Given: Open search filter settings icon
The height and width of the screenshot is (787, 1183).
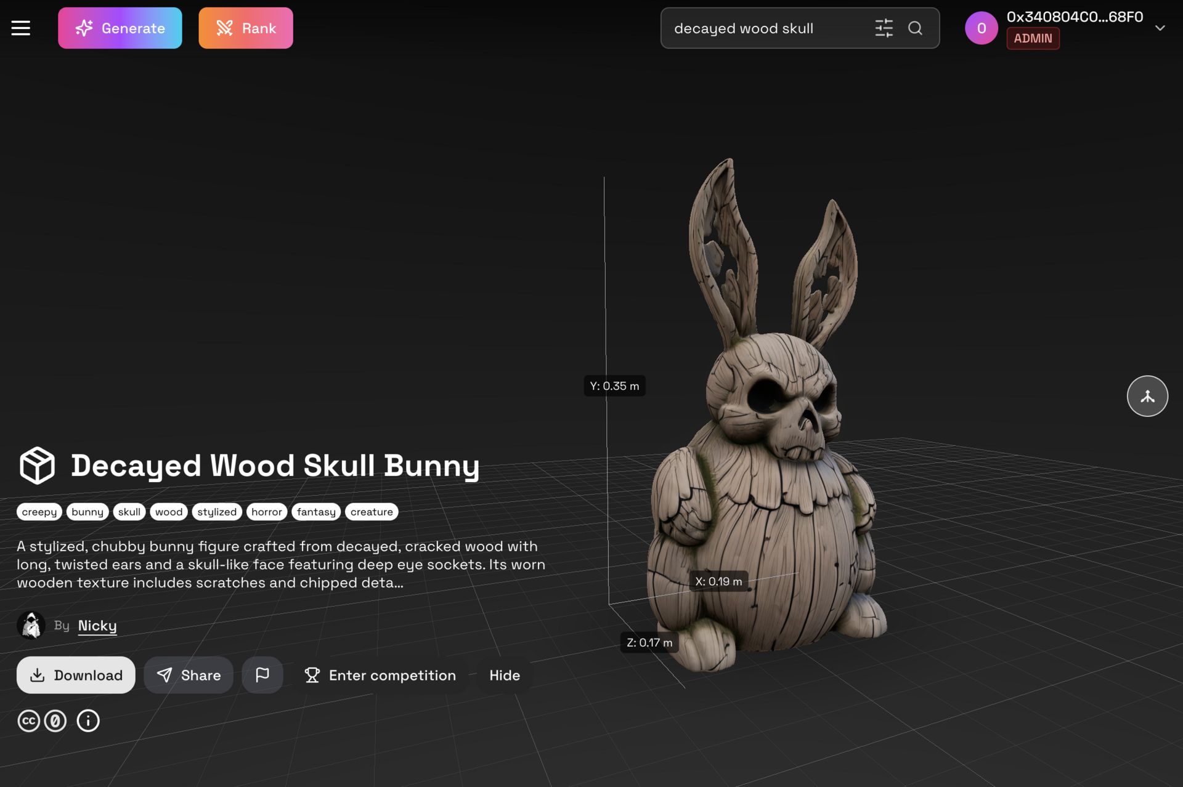Looking at the screenshot, I should (x=884, y=28).
